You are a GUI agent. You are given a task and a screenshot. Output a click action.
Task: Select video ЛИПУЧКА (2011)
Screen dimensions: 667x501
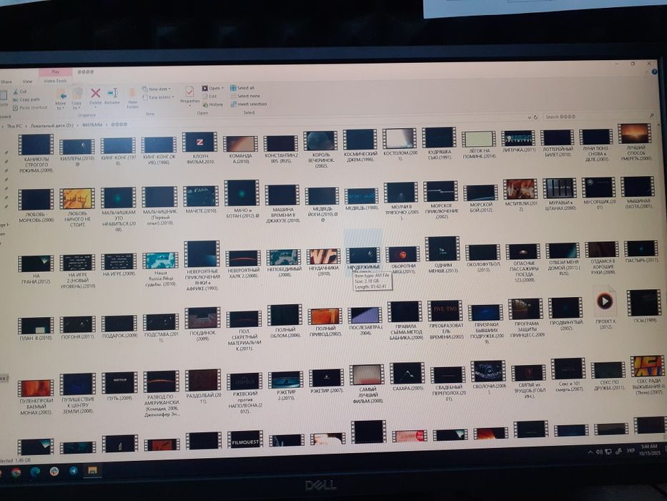point(518,142)
